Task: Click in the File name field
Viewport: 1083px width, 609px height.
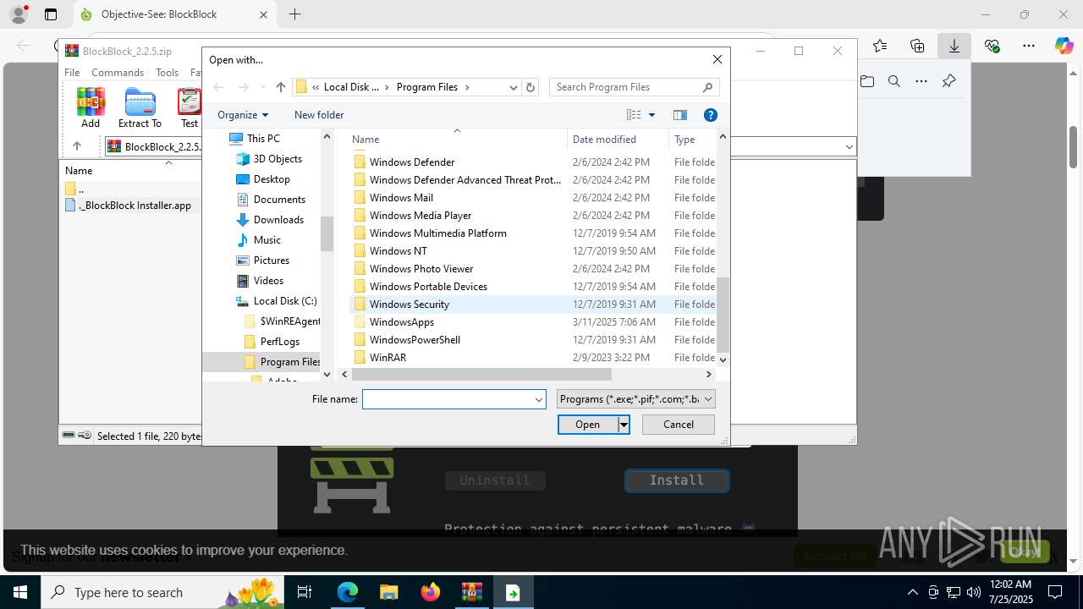Action: tap(448, 399)
